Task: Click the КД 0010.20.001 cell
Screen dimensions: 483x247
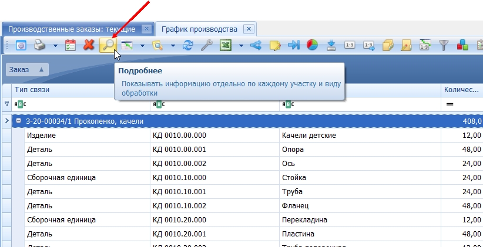Action: (x=214, y=234)
